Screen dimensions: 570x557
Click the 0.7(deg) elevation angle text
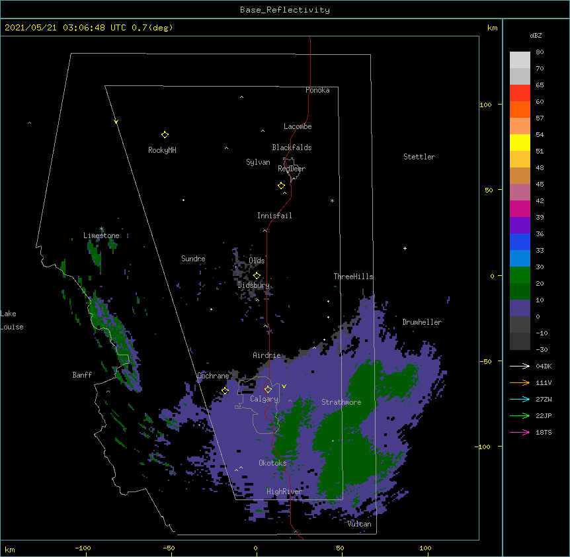(152, 28)
